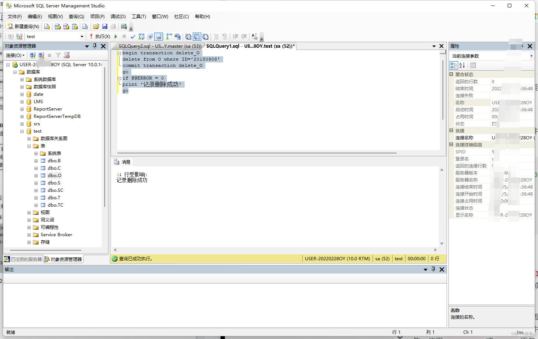Select the 消息 results tab

pyautogui.click(x=122, y=162)
